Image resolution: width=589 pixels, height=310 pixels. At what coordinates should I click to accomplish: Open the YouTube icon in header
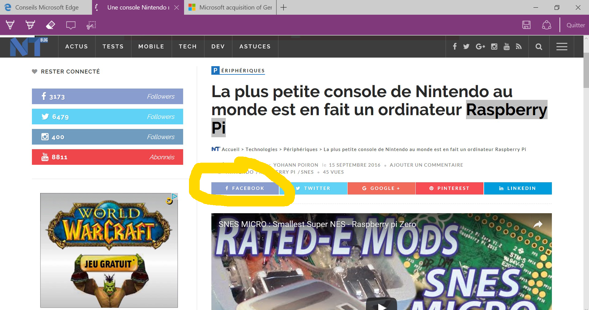click(x=506, y=47)
